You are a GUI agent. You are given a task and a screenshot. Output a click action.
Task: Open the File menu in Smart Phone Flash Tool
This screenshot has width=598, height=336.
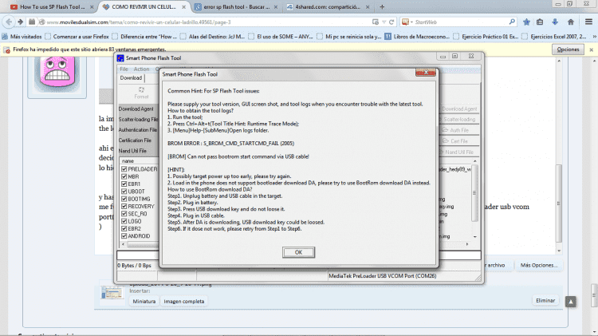tap(124, 69)
